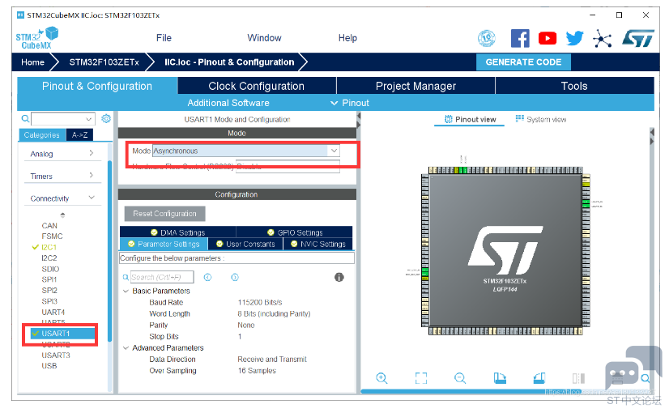This screenshot has width=669, height=413.
Task: Open the DMA Settings tab
Action: pos(178,232)
